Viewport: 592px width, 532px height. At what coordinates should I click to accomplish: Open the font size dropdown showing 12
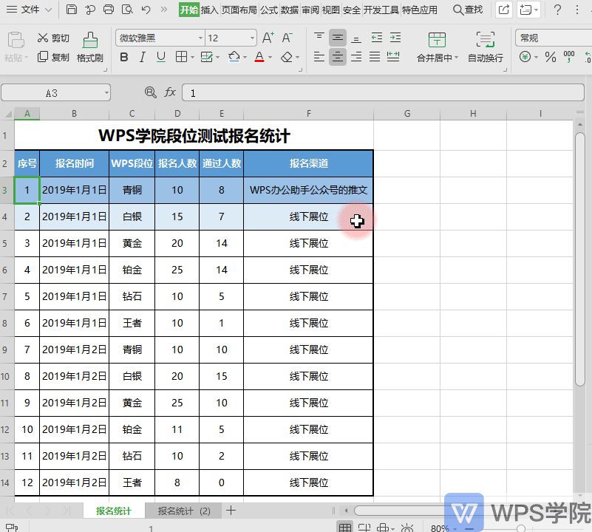[x=252, y=38]
